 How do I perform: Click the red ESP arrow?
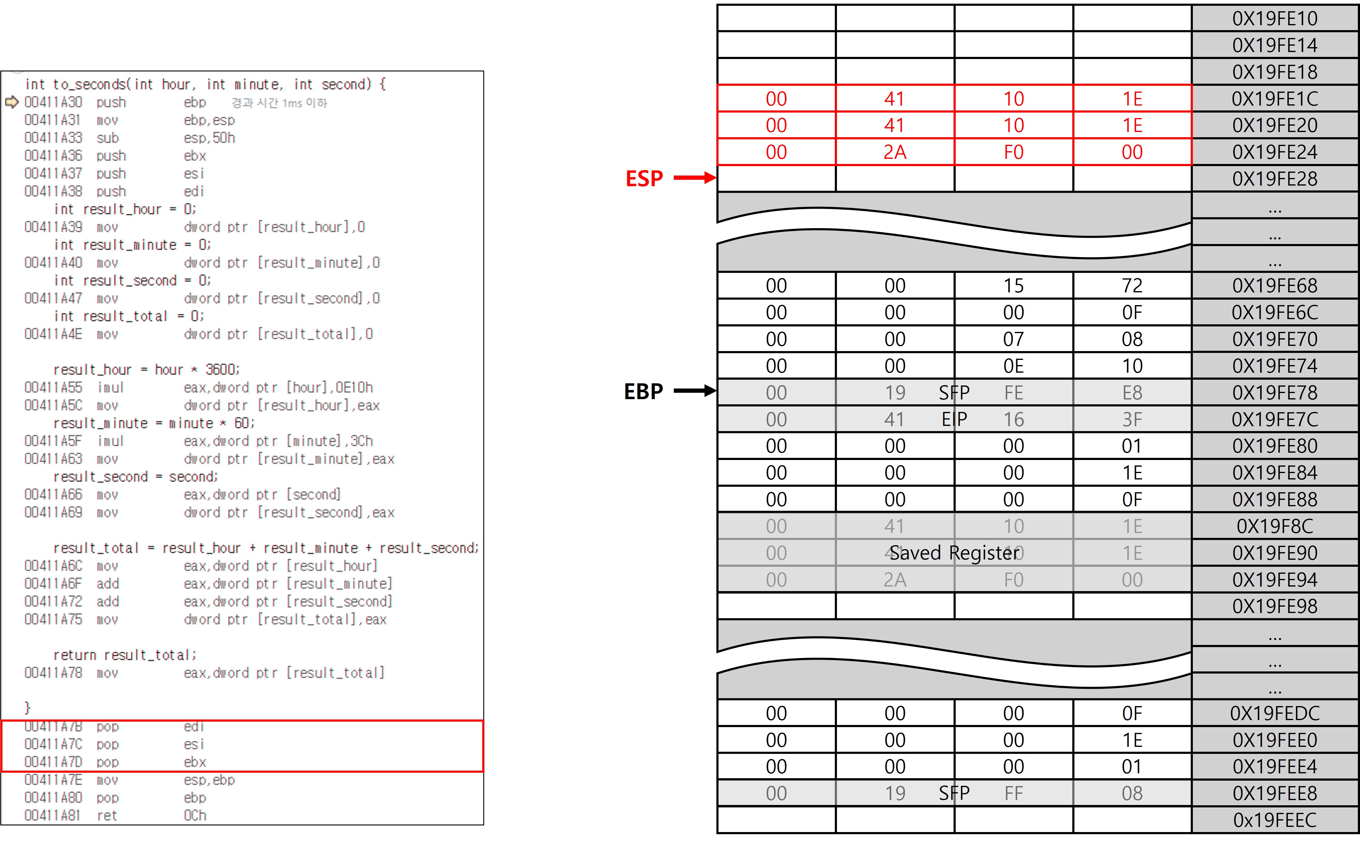tap(694, 178)
